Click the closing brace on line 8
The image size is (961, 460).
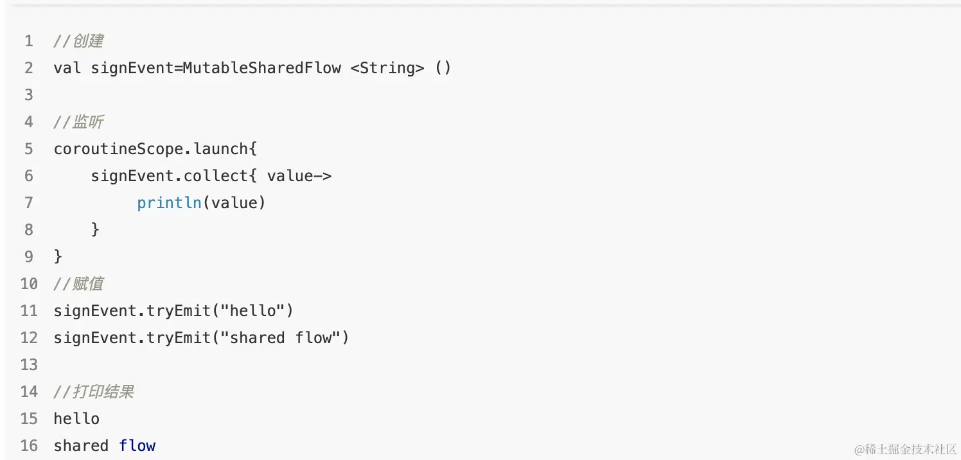96,229
